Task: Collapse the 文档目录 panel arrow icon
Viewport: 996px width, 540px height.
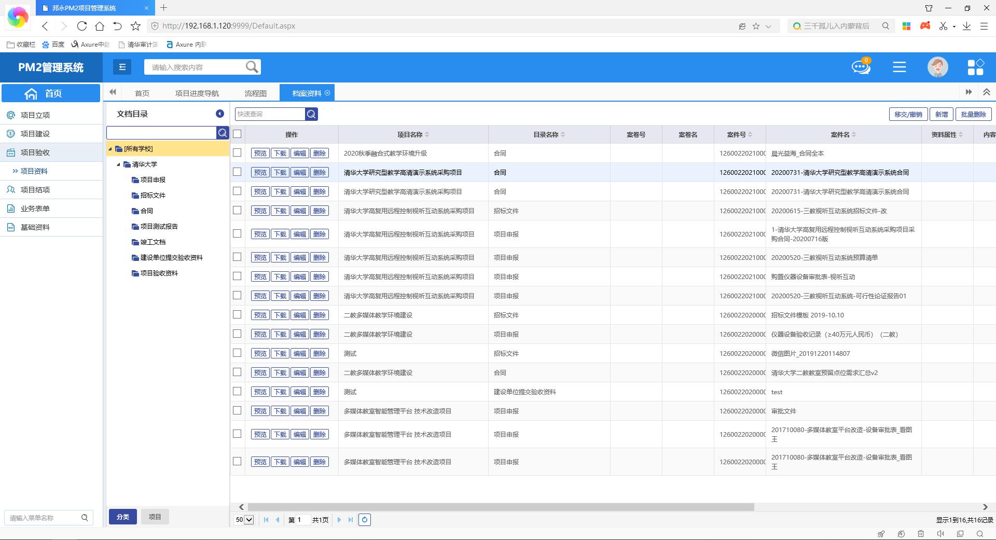Action: tap(220, 114)
